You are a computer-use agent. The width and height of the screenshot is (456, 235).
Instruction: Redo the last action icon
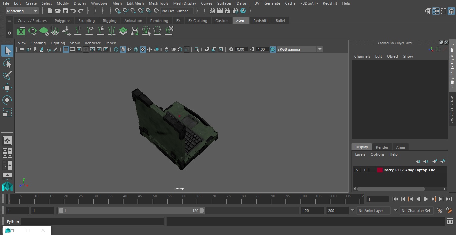[x=81, y=11]
